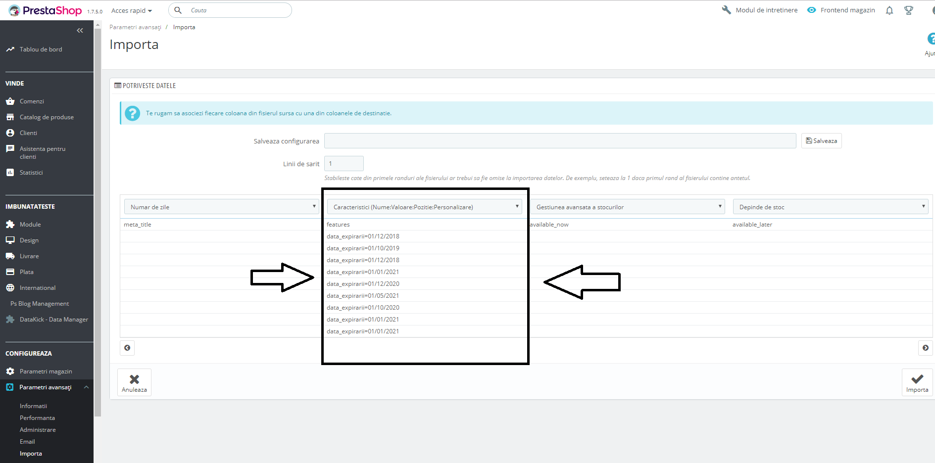935x463 pixels.
Task: Click the sidebar vertical scrollbar
Action: (x=98, y=223)
